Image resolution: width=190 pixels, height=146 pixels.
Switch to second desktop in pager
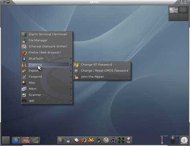(183, 10)
